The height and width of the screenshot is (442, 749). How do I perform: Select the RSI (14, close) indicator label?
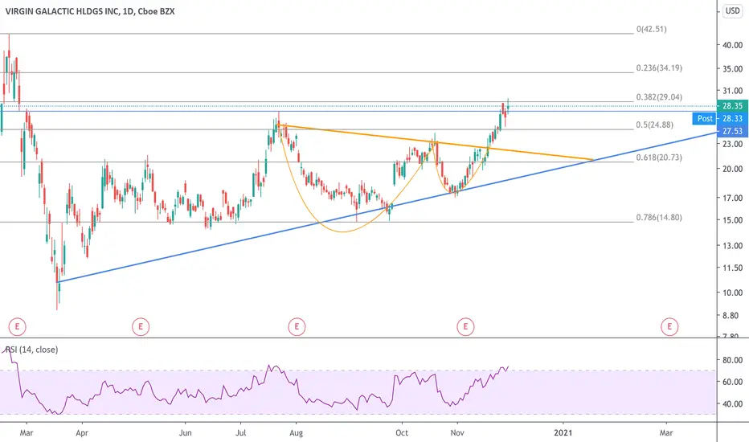(31, 350)
